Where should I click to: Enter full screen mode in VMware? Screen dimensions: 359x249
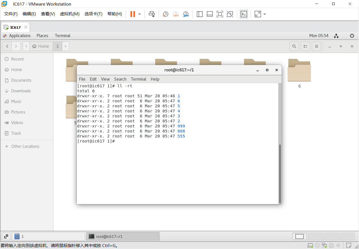pos(220,14)
